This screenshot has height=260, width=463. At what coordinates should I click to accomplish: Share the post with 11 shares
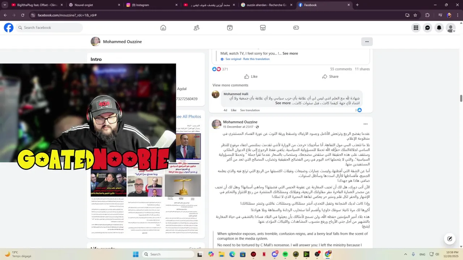(x=330, y=77)
